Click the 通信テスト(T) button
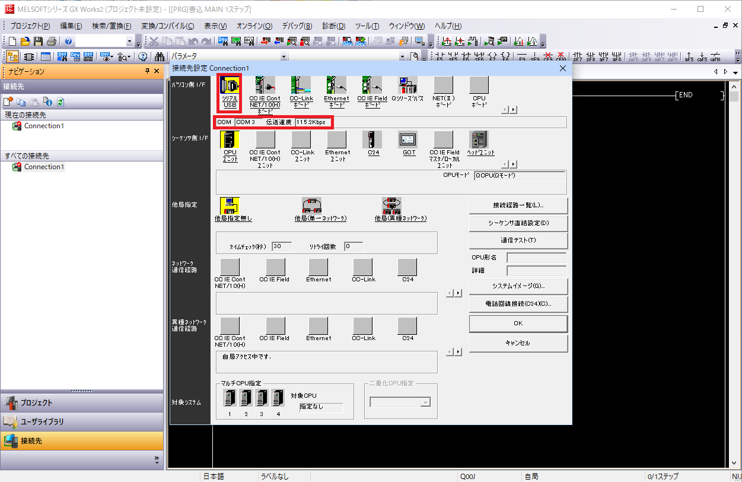The width and height of the screenshot is (742, 482). click(518, 240)
